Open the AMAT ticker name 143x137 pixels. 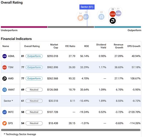tap(11, 90)
